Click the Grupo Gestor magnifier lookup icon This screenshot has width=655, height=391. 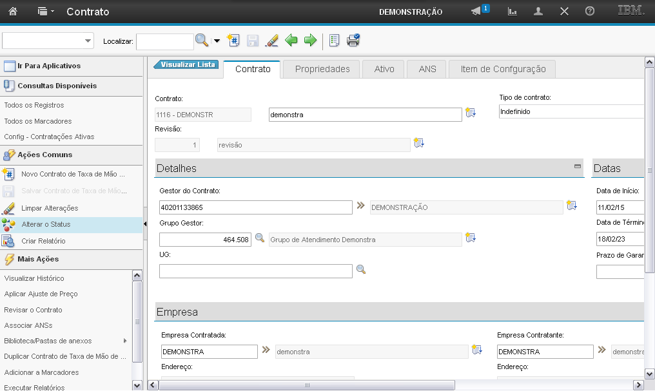coord(260,238)
